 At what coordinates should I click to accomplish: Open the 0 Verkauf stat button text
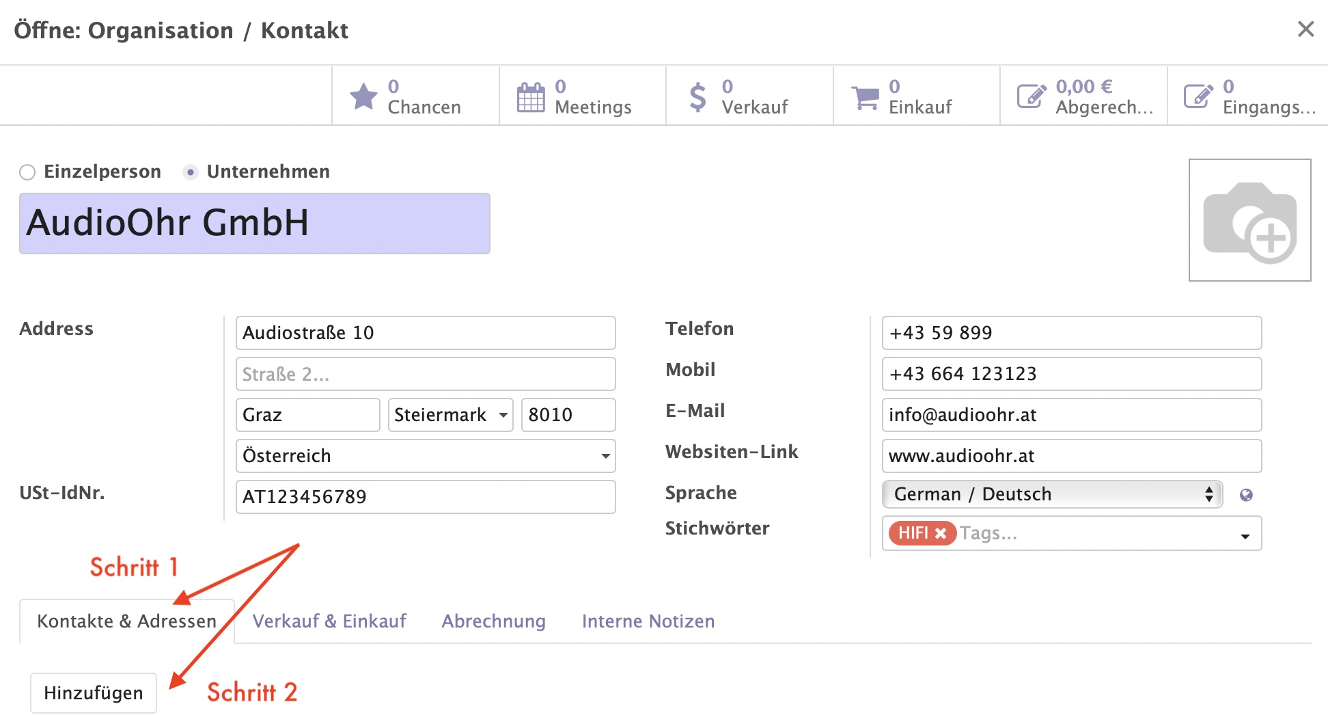coord(755,96)
